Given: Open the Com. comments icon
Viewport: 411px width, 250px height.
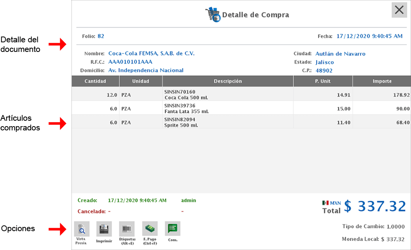Looking at the screenshot, I should (x=173, y=229).
